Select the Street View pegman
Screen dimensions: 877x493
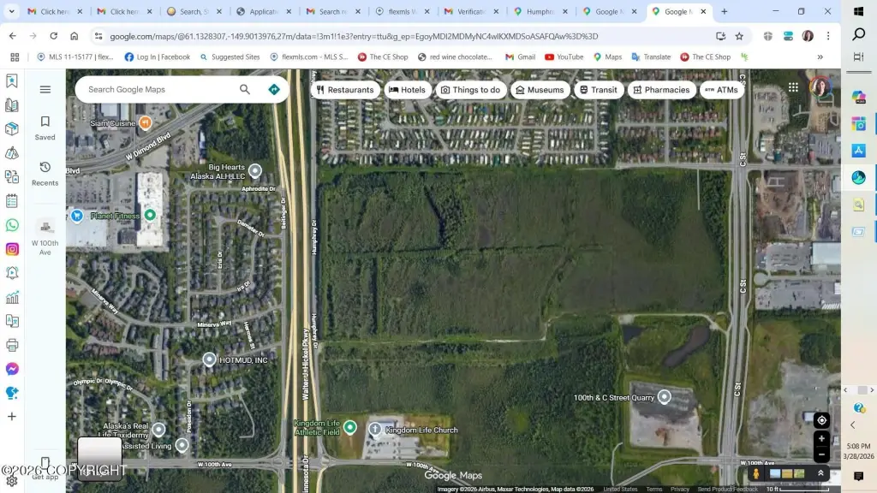click(755, 473)
